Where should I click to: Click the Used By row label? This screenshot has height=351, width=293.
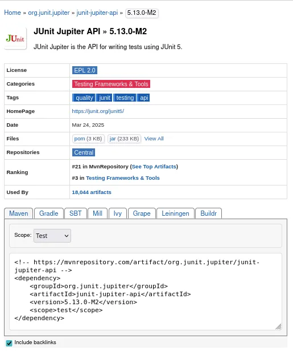pos(18,192)
